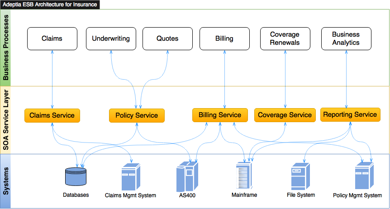This screenshot has width=390, height=209.
Task: Select the orange Policy Service box
Action: click(137, 115)
